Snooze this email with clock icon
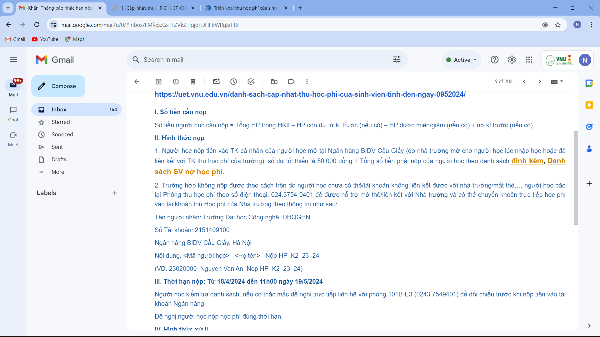Screen dimensions: 600x337 [x=233, y=82]
